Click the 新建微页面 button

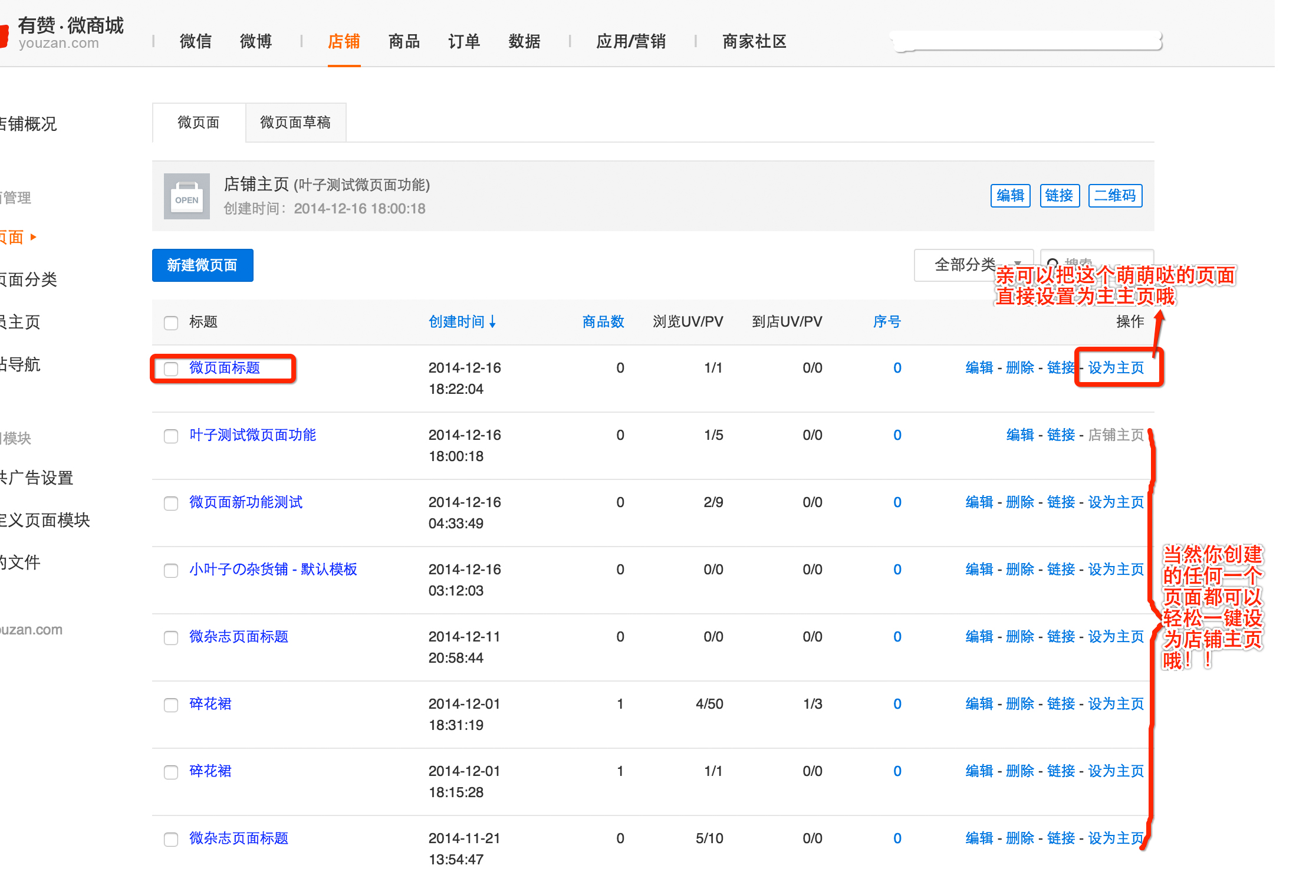[202, 265]
